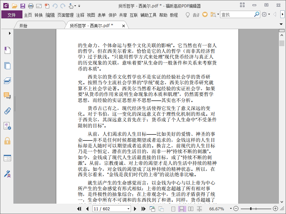Screen dimensions: 286x214
Task: Click in the 查找 search field
Action: pyautogui.click(x=237, y=14)
